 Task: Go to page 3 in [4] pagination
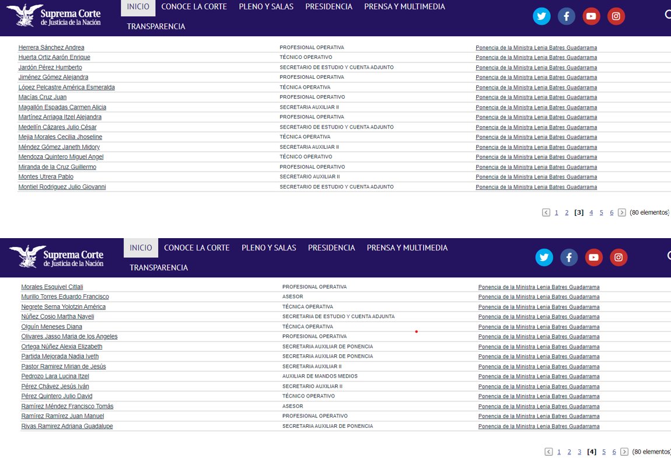click(x=579, y=452)
